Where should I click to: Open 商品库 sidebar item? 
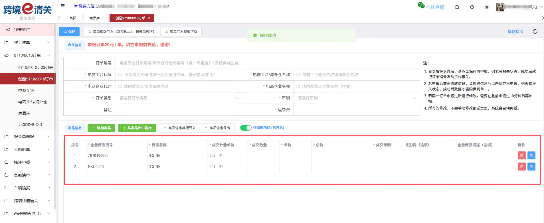point(24,113)
